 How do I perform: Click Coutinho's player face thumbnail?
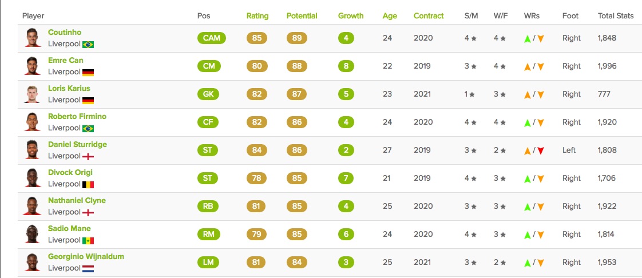point(33,38)
